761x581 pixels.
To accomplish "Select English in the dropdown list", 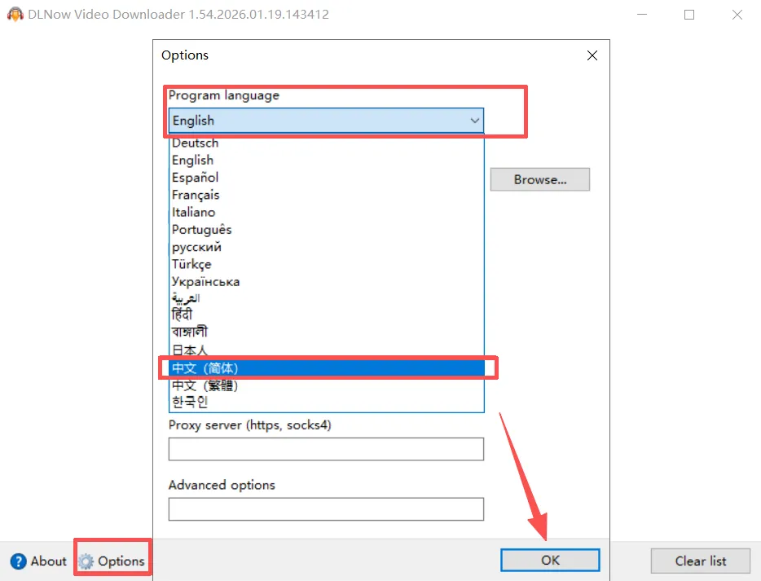I will [327, 161].
